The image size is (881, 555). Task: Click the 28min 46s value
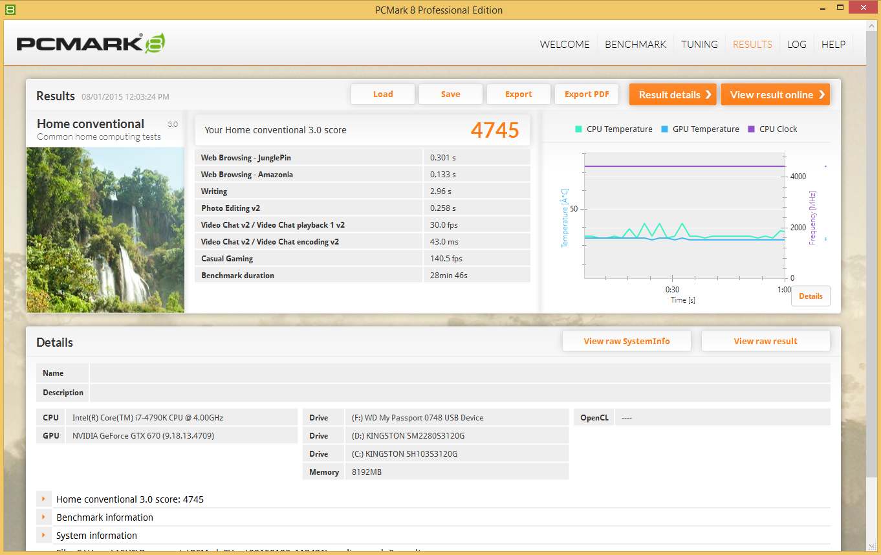[x=449, y=276]
